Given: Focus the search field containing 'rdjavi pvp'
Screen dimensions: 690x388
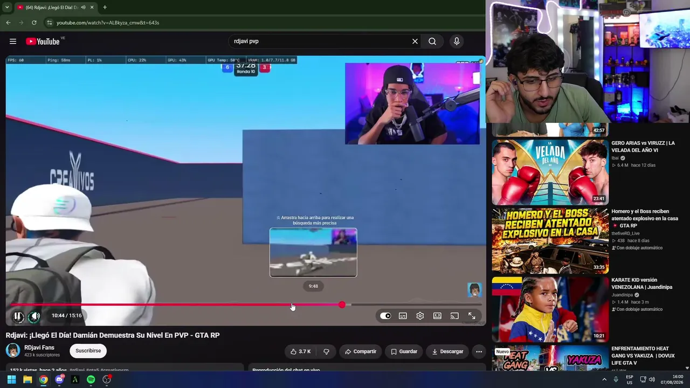Looking at the screenshot, I should pos(321,41).
